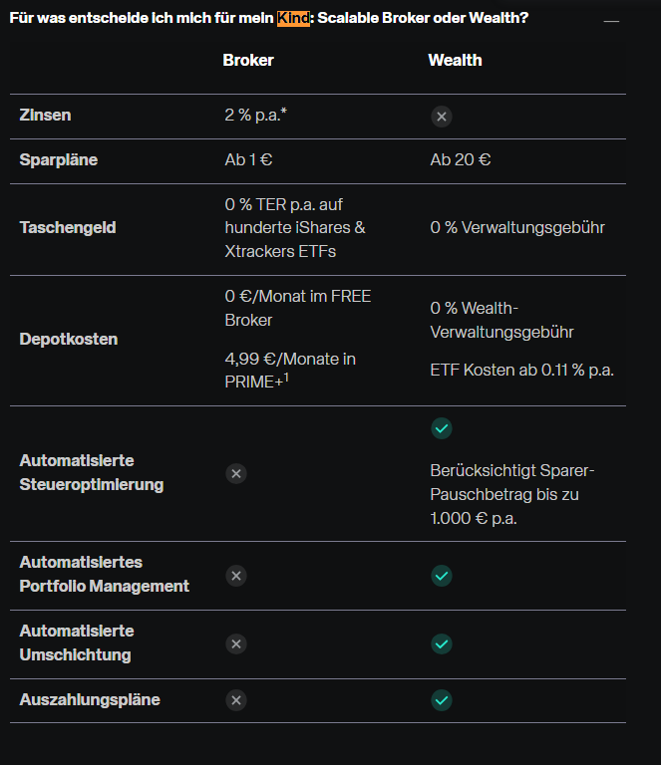Viewport: 661px width, 765px height.
Task: Click X icon in Automatisiertes Portfolio Management row
Action: (236, 576)
